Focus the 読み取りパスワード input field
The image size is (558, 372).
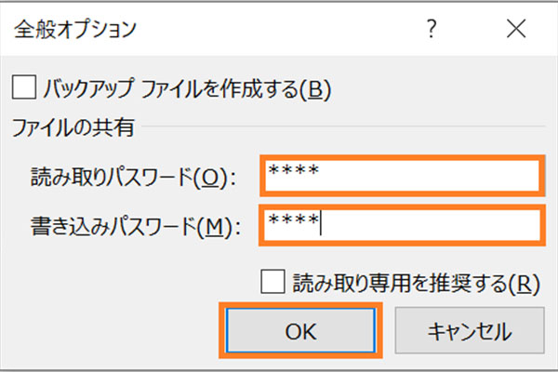(402, 176)
